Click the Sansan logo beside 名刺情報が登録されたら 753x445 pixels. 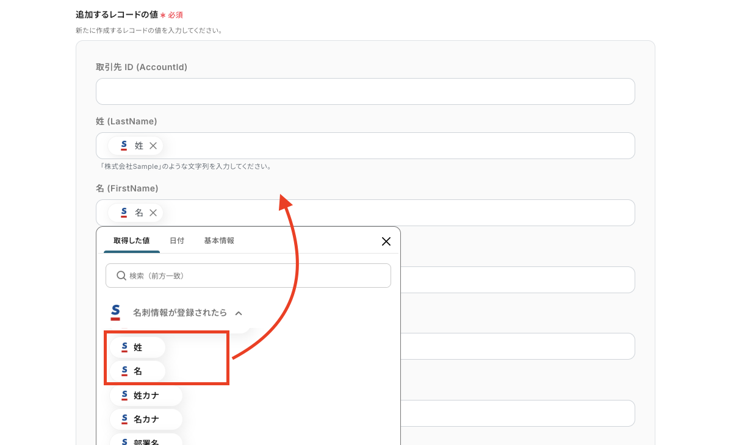pos(115,313)
